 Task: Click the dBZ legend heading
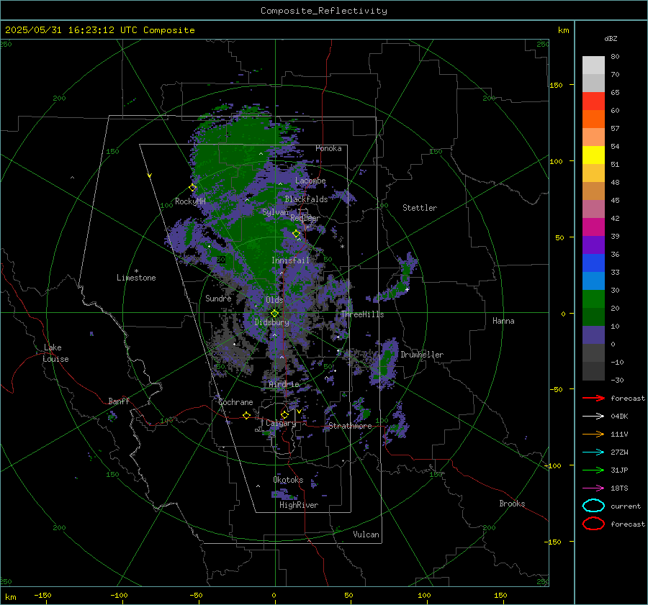pyautogui.click(x=611, y=38)
